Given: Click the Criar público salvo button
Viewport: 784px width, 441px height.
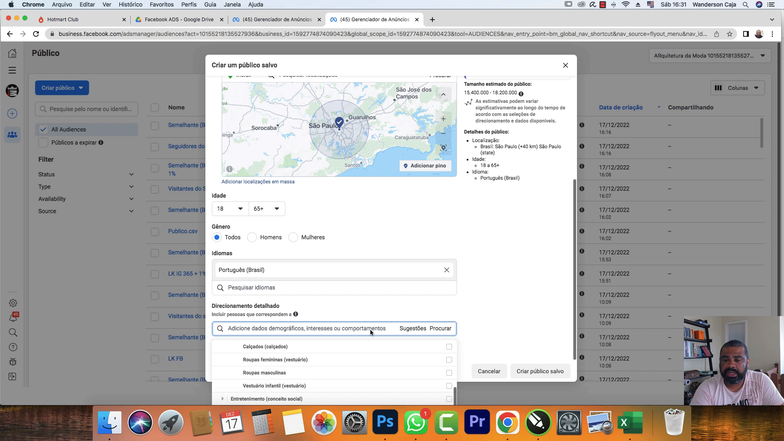Looking at the screenshot, I should tap(540, 371).
